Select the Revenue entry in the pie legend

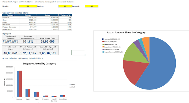(x=111, y=39)
